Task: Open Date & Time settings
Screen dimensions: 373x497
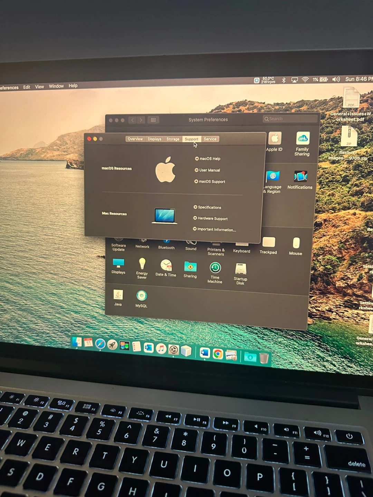Action: point(166,266)
